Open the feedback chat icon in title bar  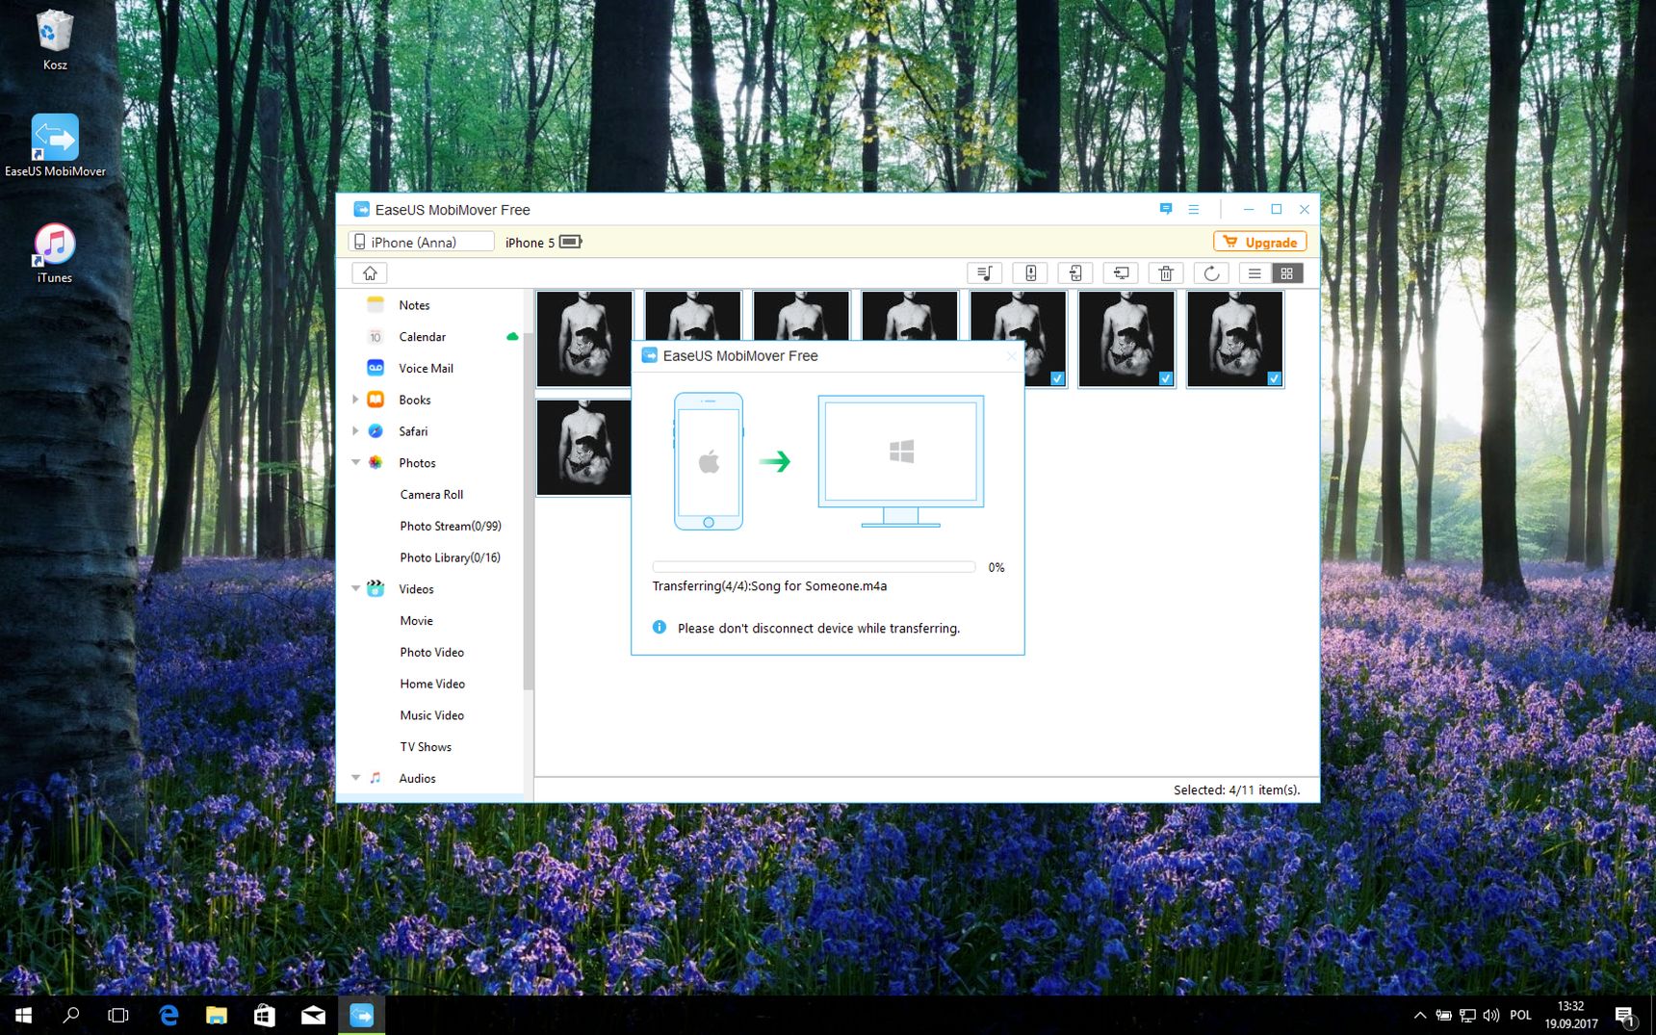click(1166, 209)
